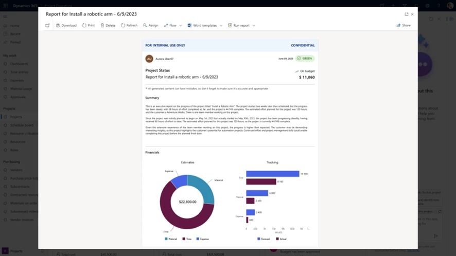The image size is (456, 256).
Task: Share the report via the Share button
Action: click(404, 25)
